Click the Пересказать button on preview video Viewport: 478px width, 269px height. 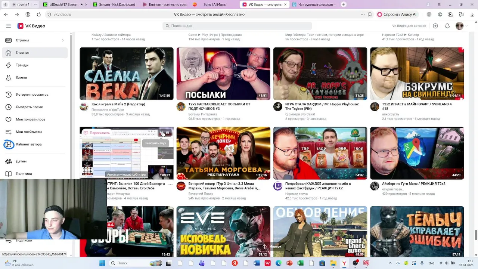click(x=96, y=133)
